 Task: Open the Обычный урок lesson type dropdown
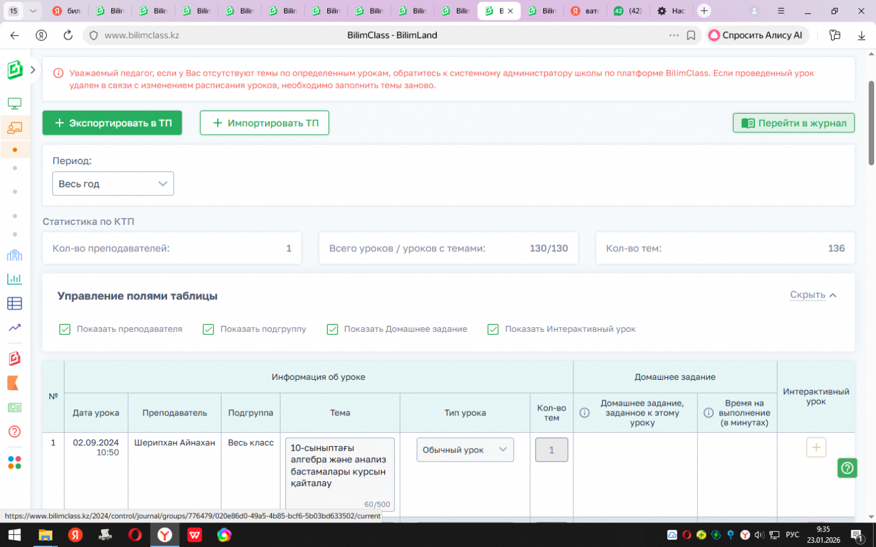(x=464, y=450)
